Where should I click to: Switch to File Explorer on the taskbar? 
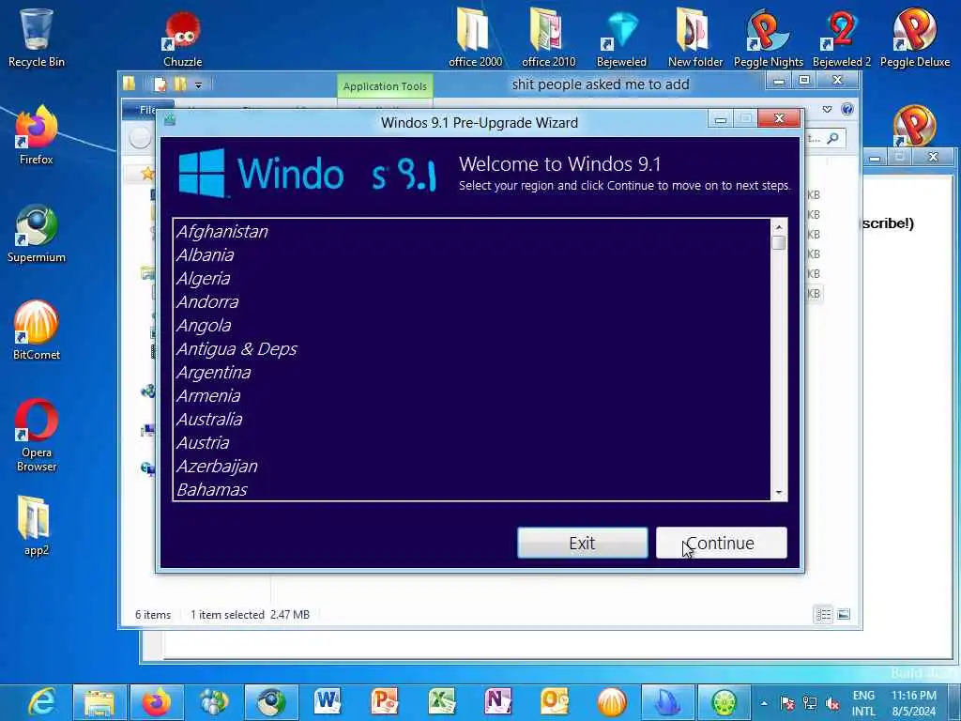tap(99, 702)
